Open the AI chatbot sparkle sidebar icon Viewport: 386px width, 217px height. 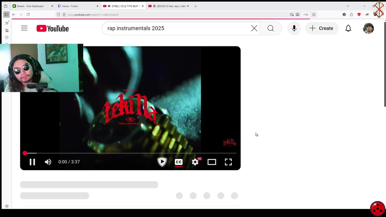[7, 23]
